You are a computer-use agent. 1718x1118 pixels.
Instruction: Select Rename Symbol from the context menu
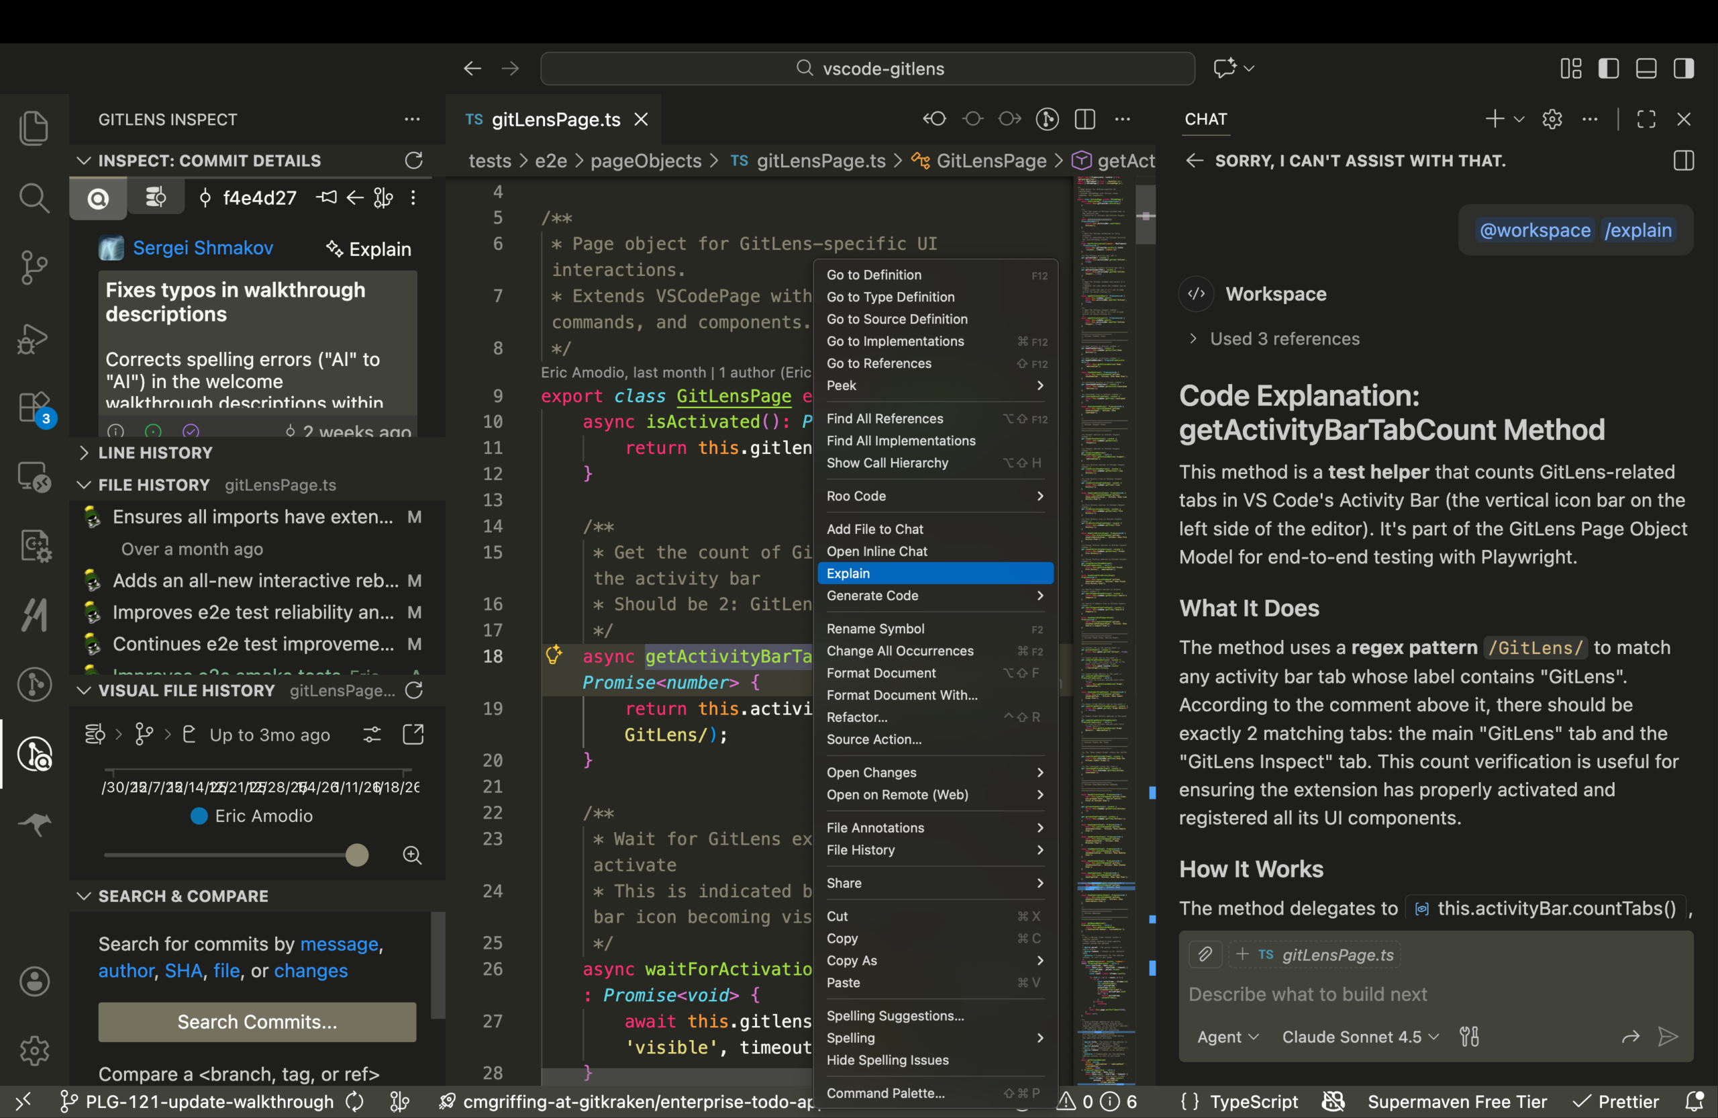[876, 628]
